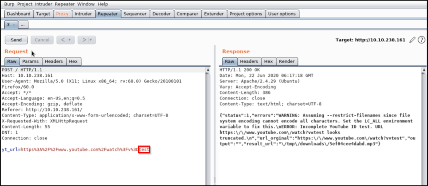Click the Cancel button
Image resolution: width=428 pixels, height=186 pixels.
point(41,40)
